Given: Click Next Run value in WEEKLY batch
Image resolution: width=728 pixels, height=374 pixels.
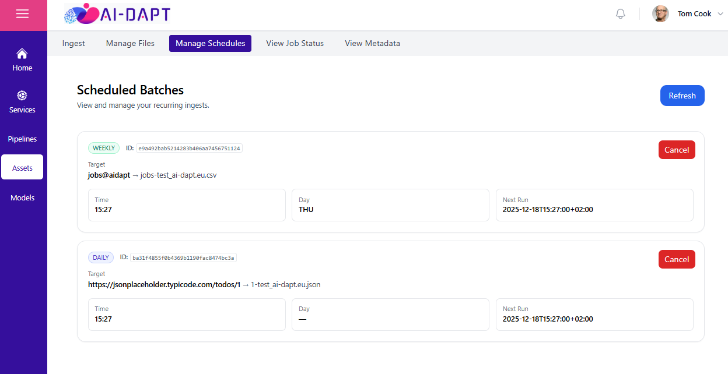Looking at the screenshot, I should coord(548,210).
